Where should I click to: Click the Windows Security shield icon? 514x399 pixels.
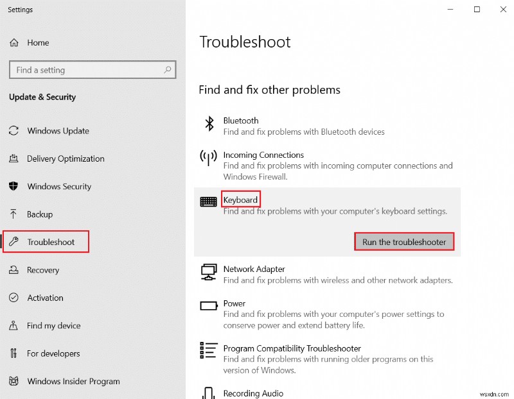coord(13,186)
